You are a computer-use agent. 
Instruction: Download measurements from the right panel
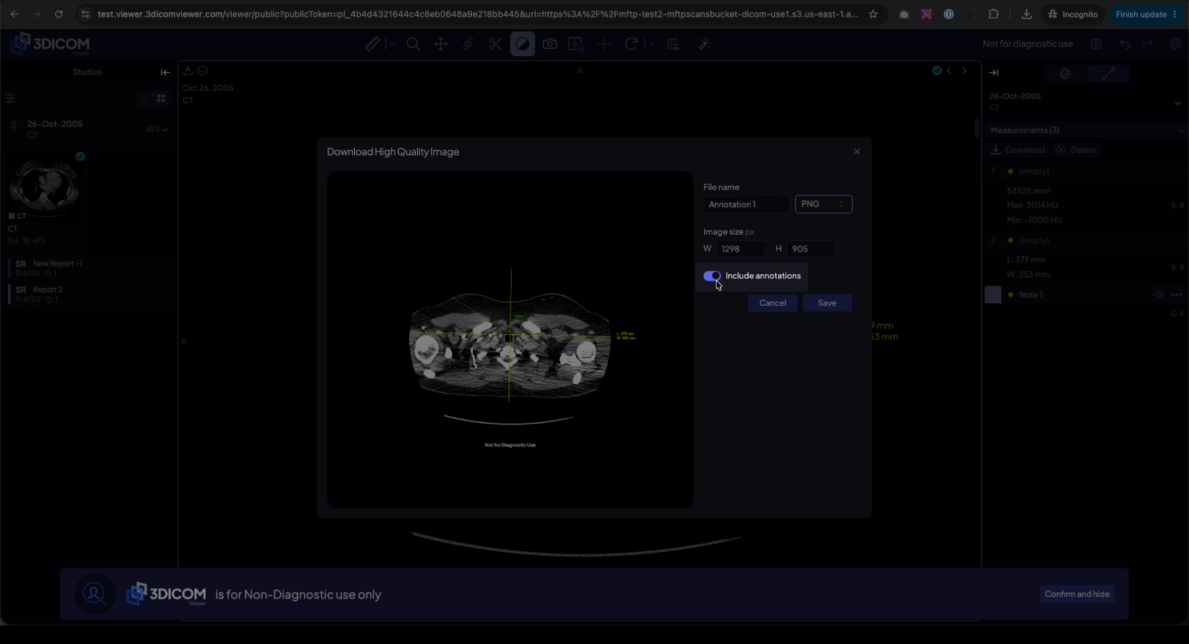click(1018, 150)
